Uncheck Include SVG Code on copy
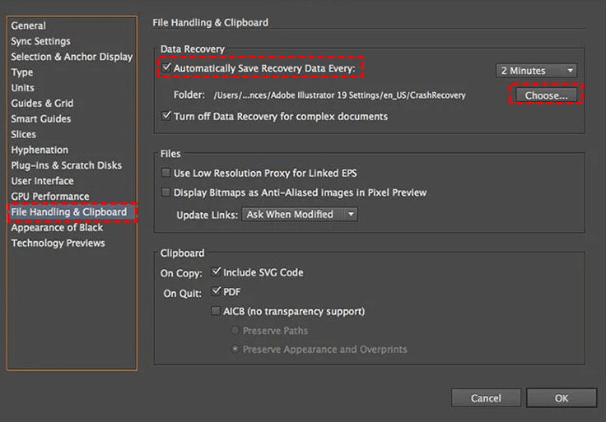Screen dimensions: 606x422 pos(217,272)
